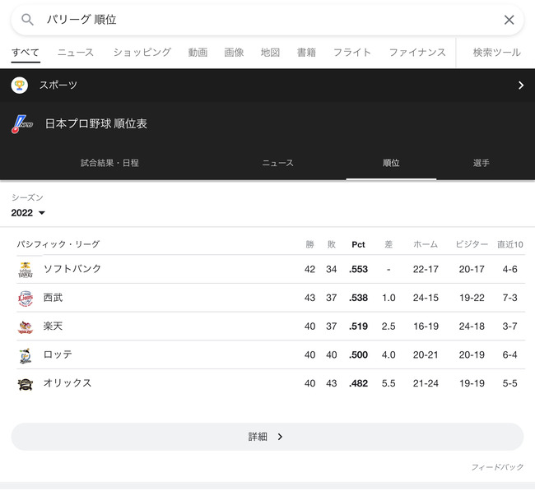The image size is (535, 491).
Task: Switch to ニュース tab in sports panel
Action: coord(277,163)
